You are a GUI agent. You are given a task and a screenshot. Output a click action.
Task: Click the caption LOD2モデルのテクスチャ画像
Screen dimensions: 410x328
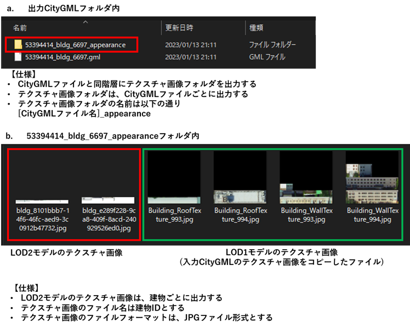tap(66, 252)
